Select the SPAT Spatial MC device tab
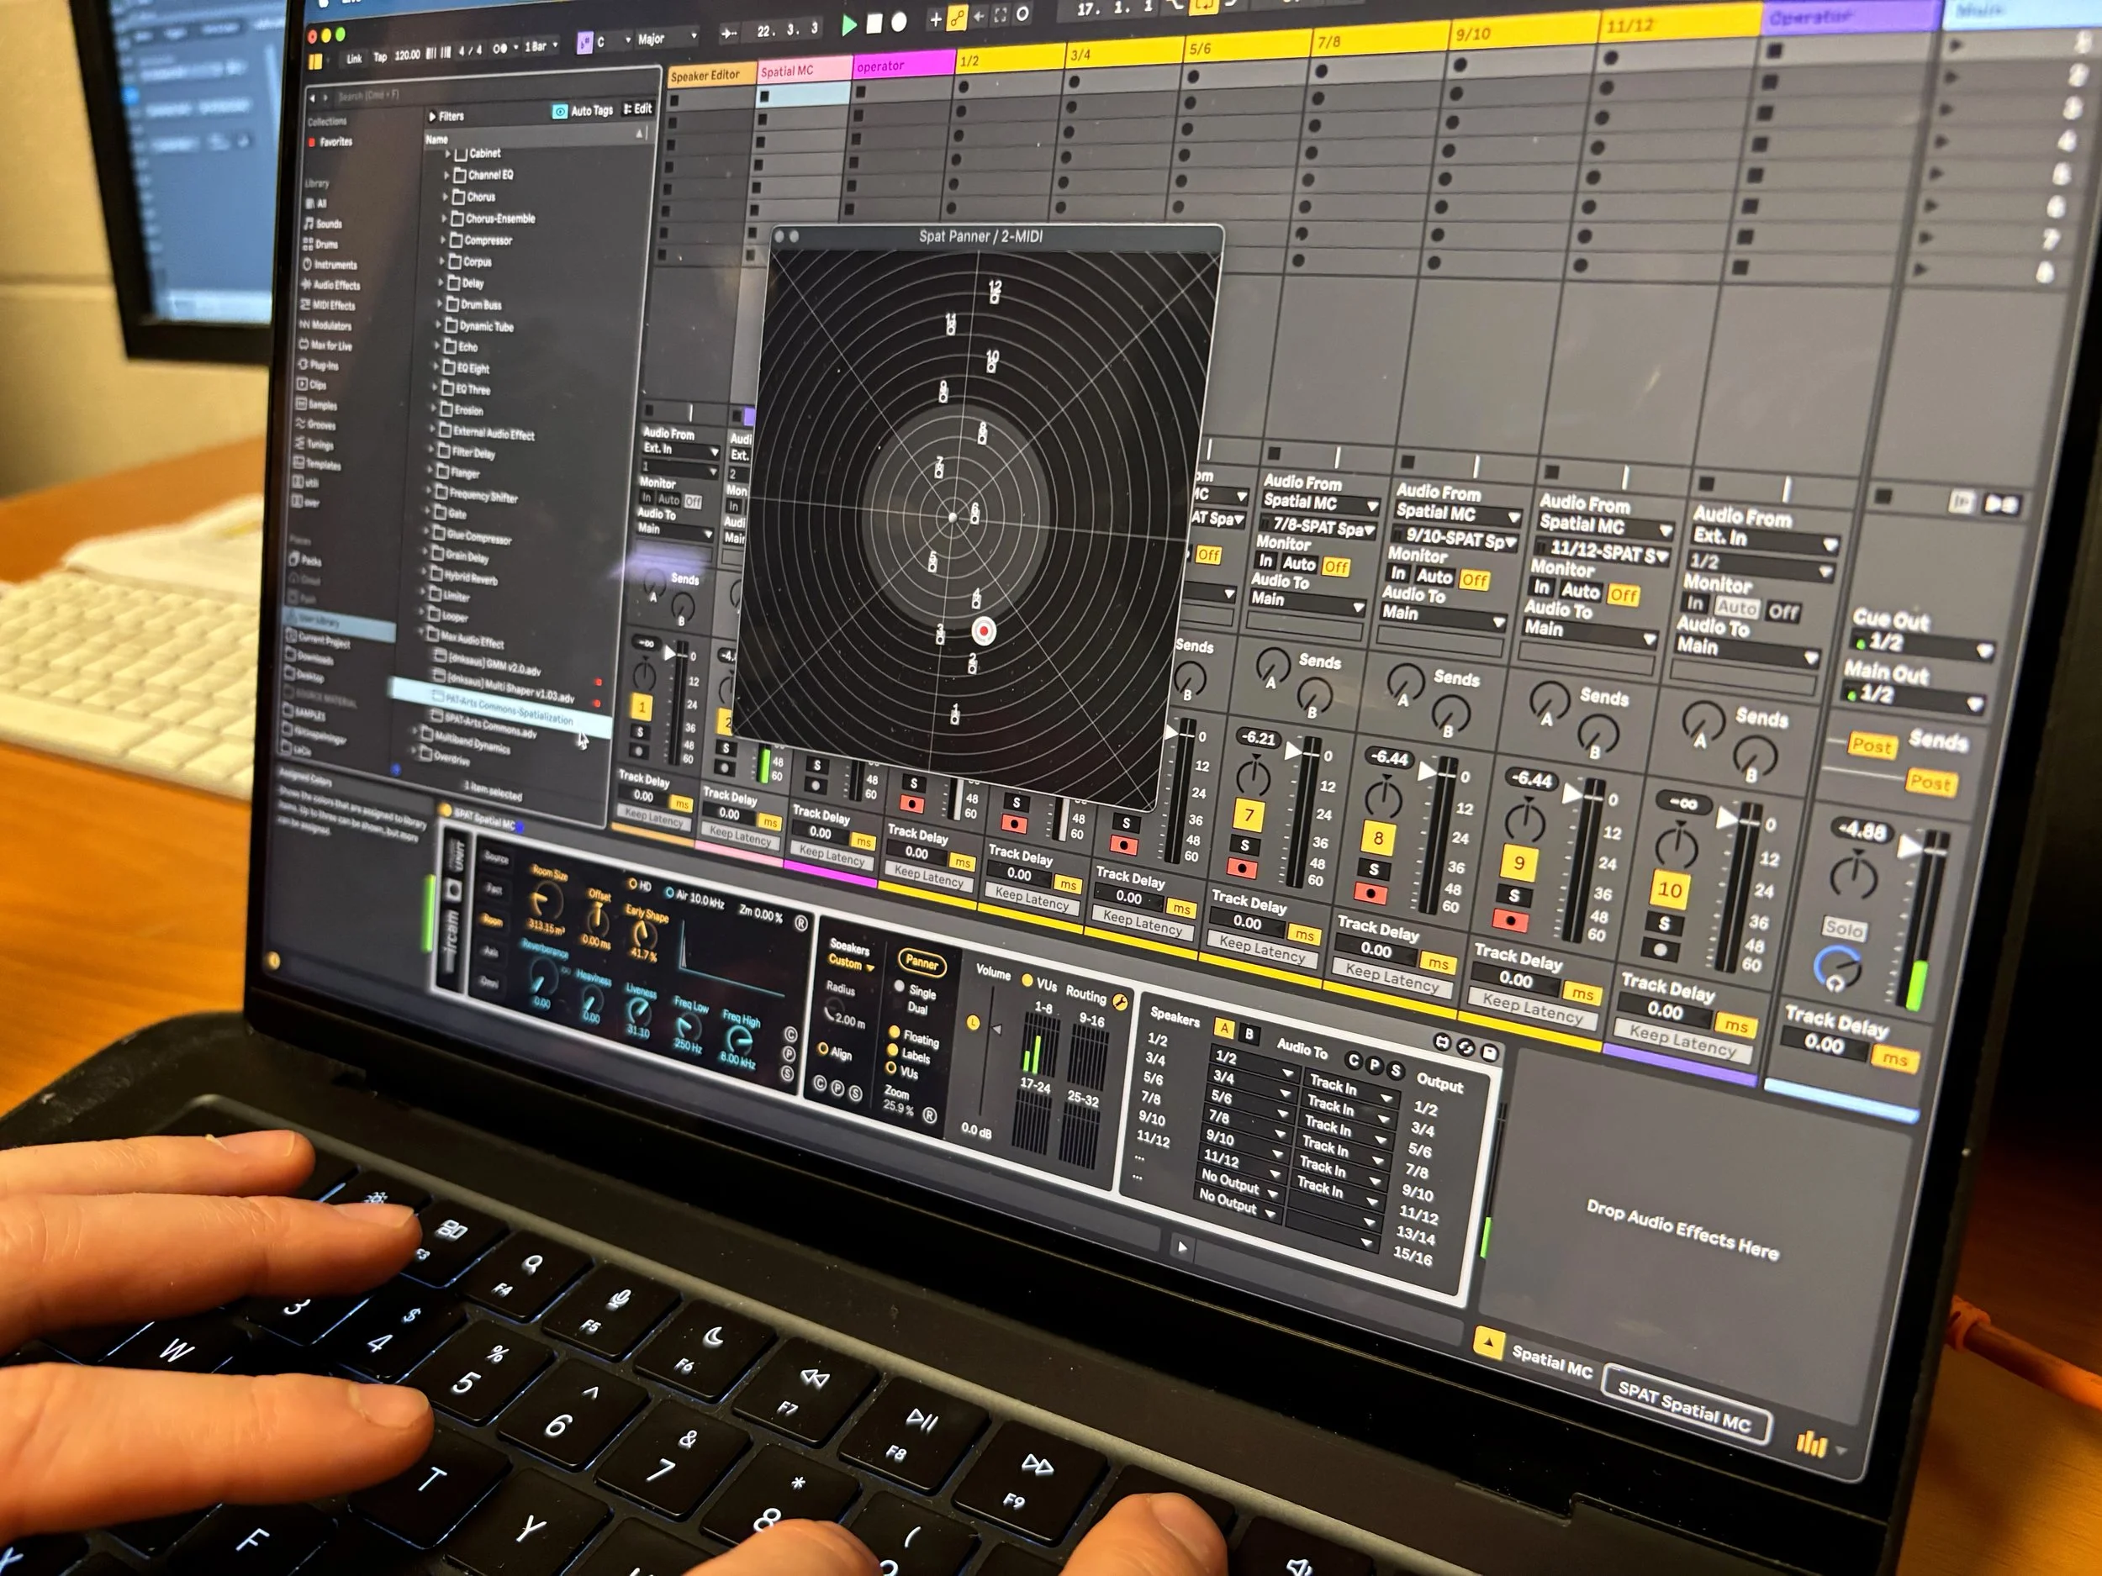The height and width of the screenshot is (1576, 2102). (1683, 1409)
